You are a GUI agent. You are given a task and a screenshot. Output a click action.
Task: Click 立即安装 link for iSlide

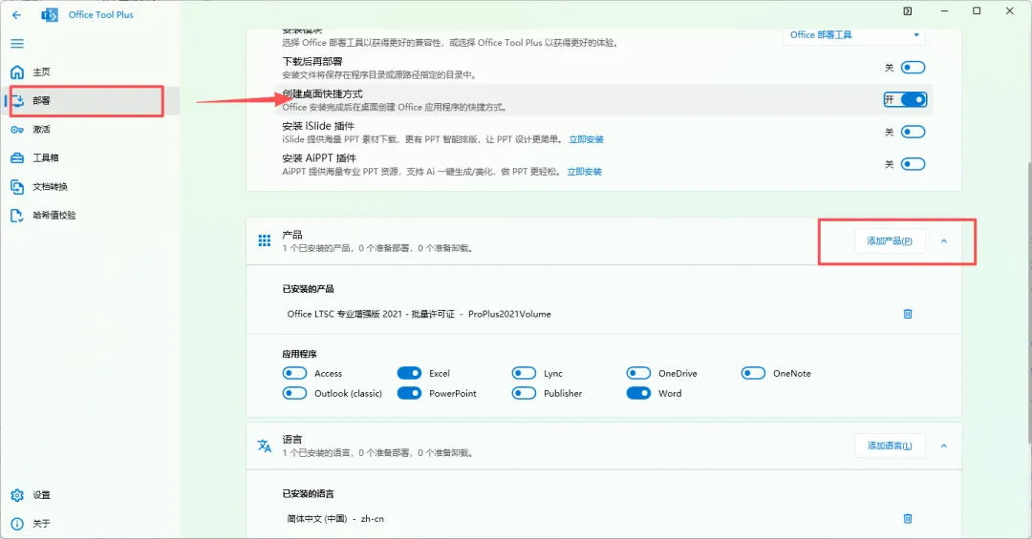click(x=587, y=139)
